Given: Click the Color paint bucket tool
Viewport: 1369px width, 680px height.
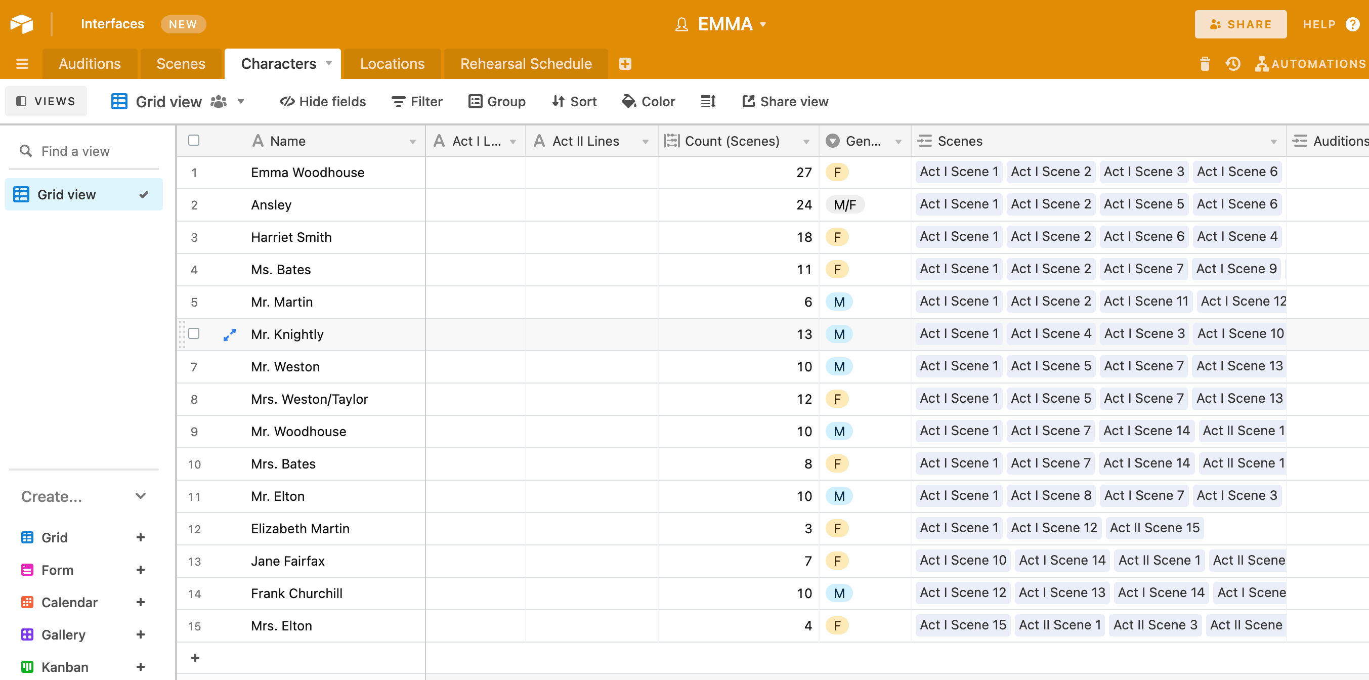Looking at the screenshot, I should (649, 101).
